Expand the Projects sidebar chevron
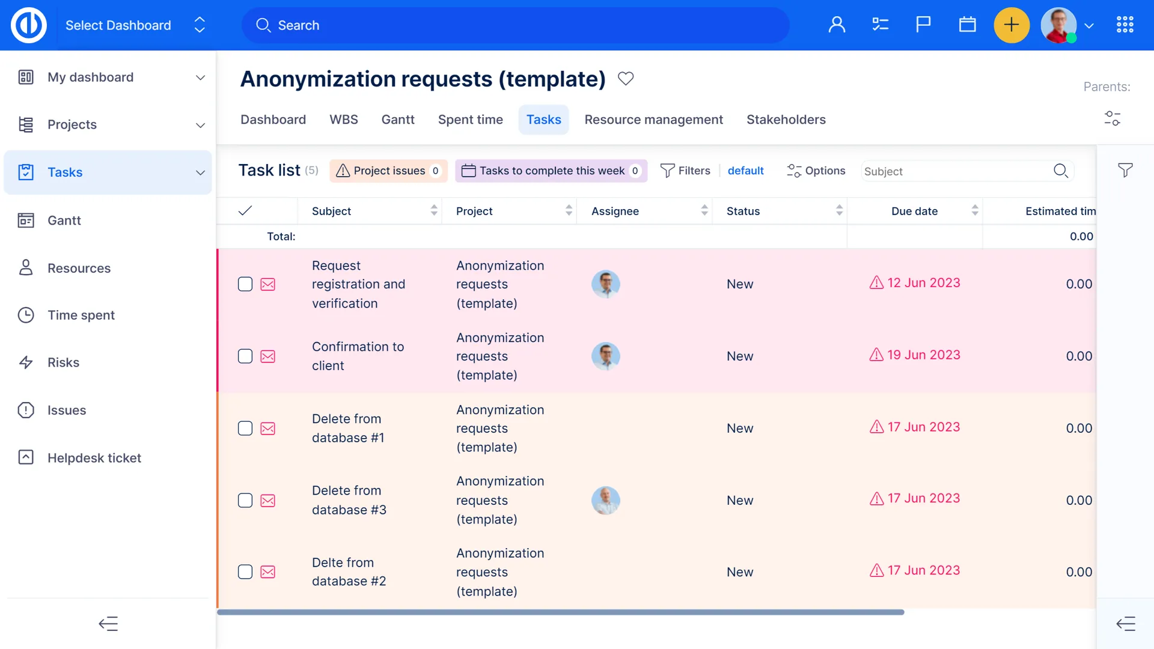 pyautogui.click(x=200, y=125)
